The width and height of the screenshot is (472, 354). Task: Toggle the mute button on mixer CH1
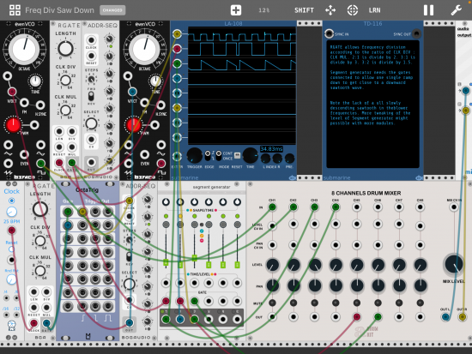tap(272, 303)
